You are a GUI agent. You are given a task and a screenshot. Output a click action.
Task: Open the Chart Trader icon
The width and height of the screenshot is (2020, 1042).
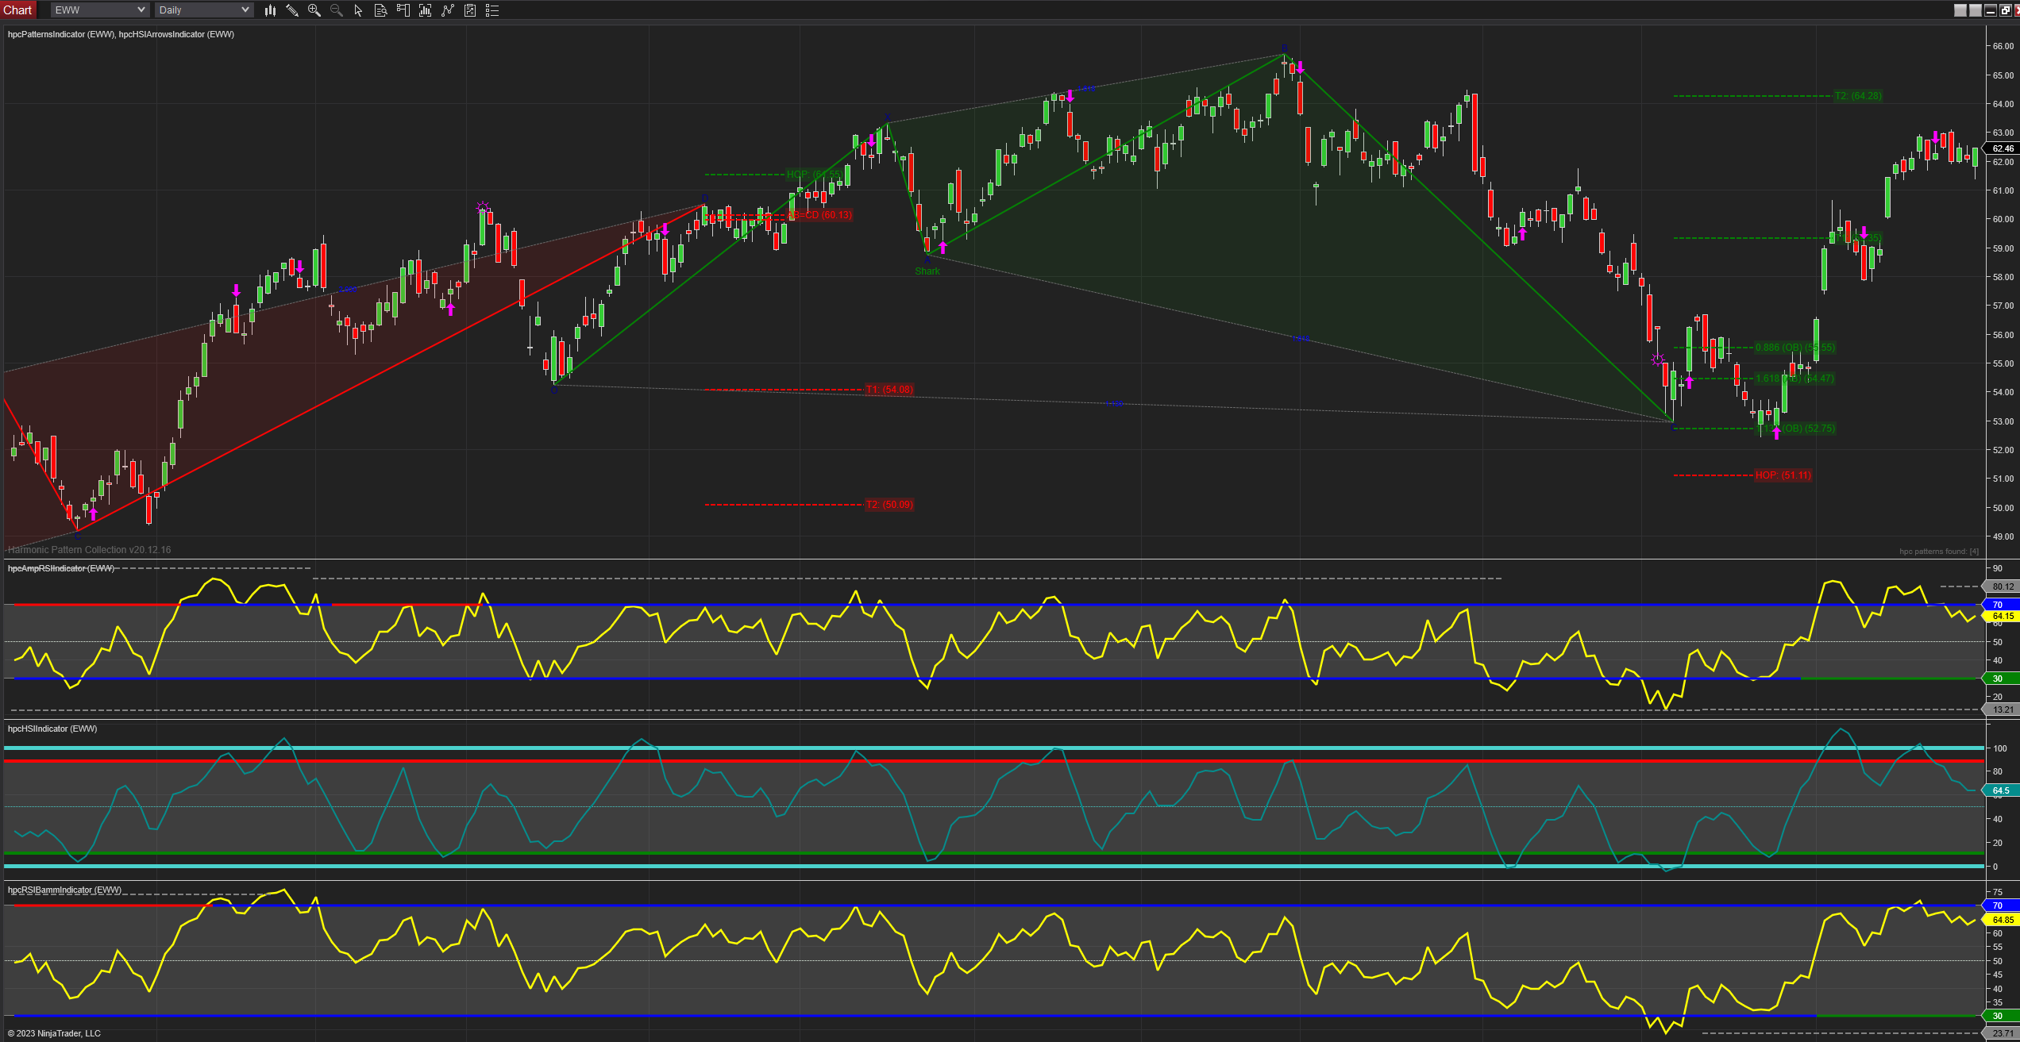(403, 10)
